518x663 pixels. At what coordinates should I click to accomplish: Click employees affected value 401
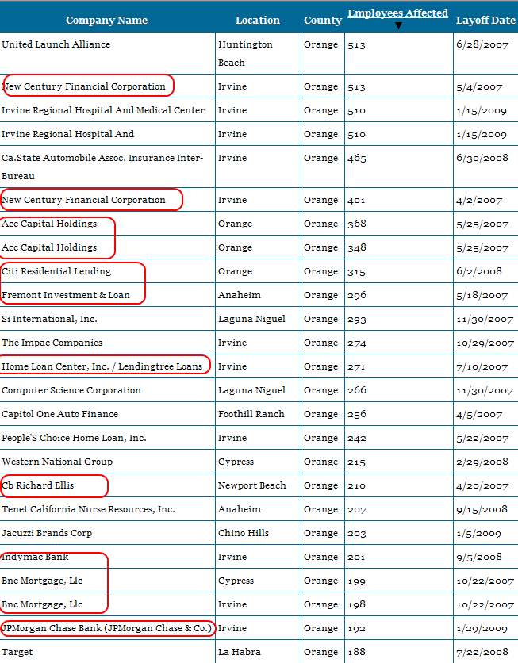[356, 200]
